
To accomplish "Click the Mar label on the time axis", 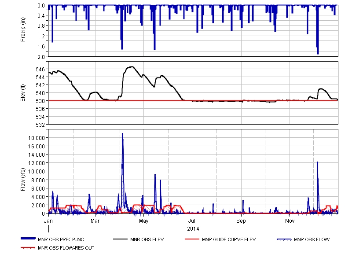I will pyautogui.click(x=95, y=221).
